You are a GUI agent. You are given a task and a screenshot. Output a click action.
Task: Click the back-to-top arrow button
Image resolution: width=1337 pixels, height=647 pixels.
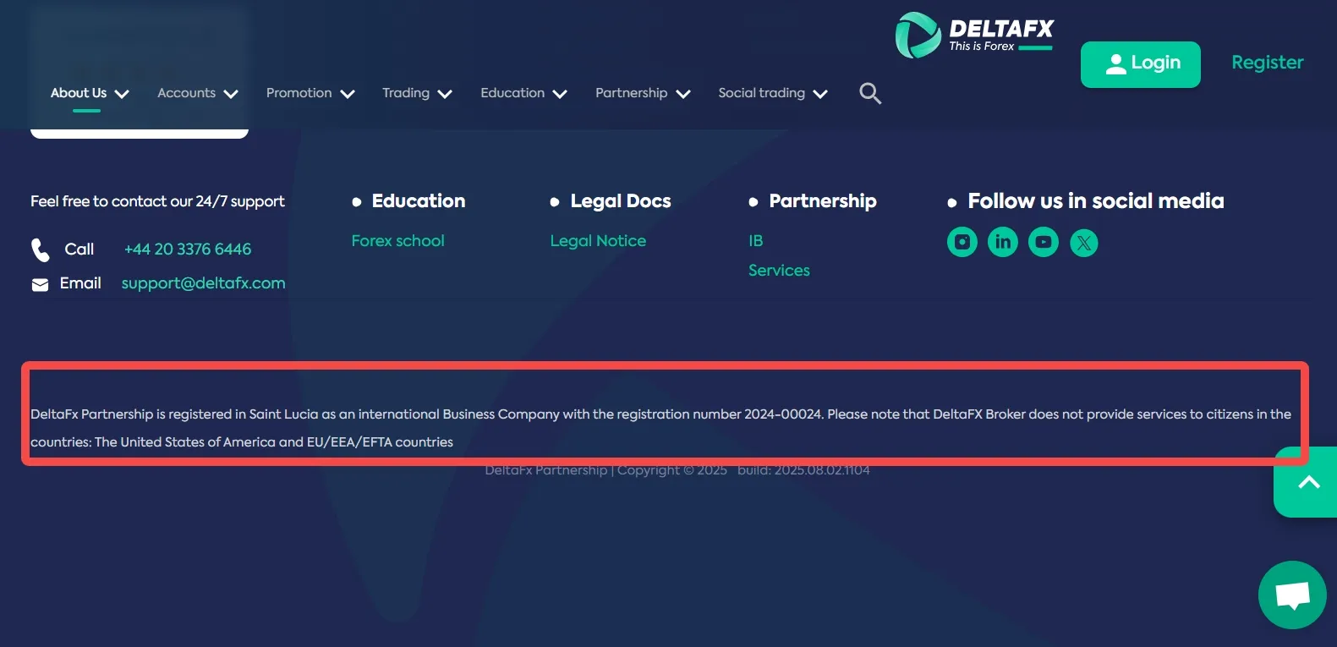[x=1307, y=482]
